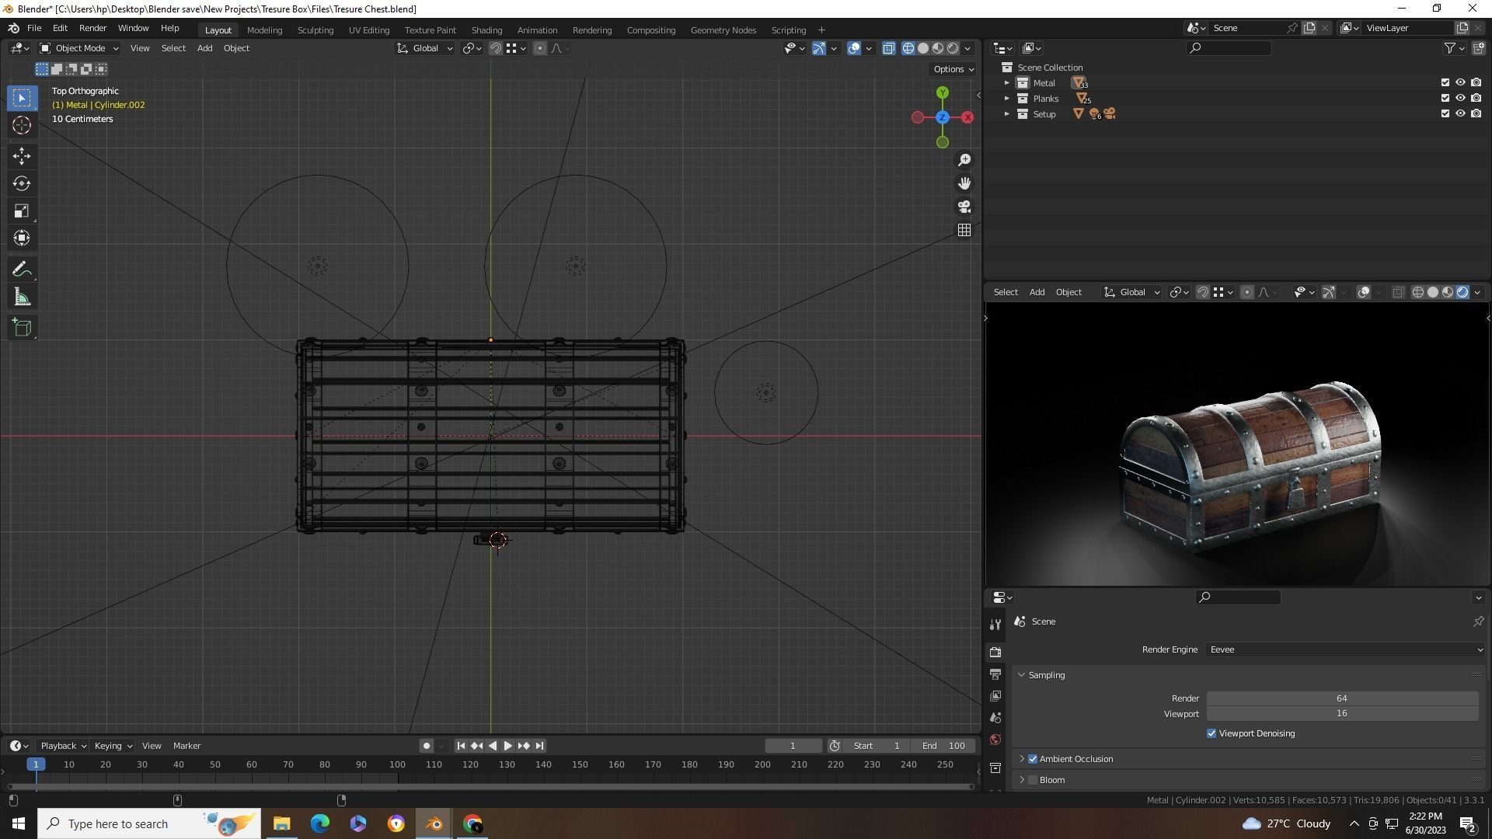Uncheck Viewport Denoising
The width and height of the screenshot is (1492, 839).
(x=1211, y=733)
